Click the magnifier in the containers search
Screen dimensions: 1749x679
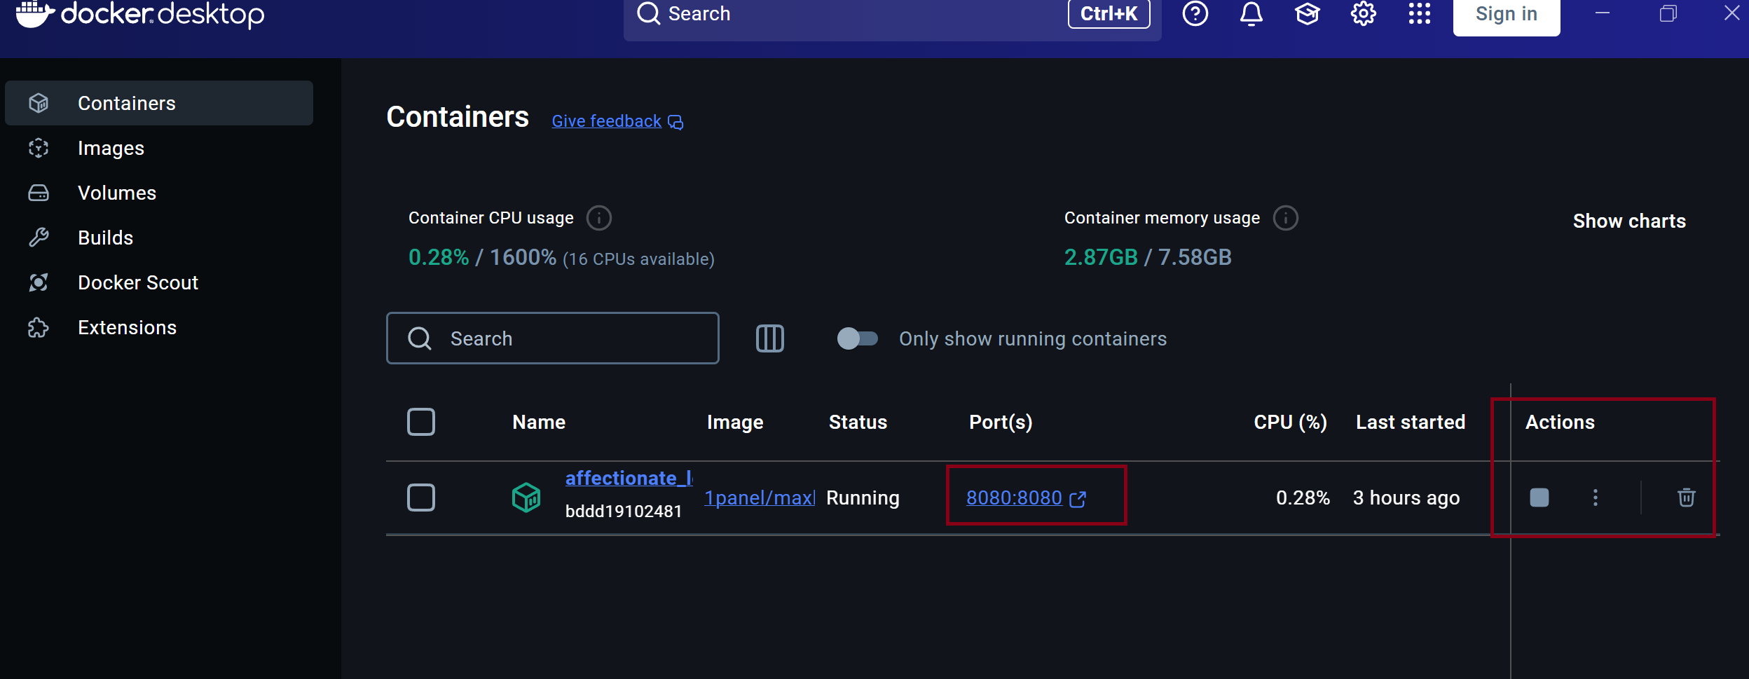(420, 338)
